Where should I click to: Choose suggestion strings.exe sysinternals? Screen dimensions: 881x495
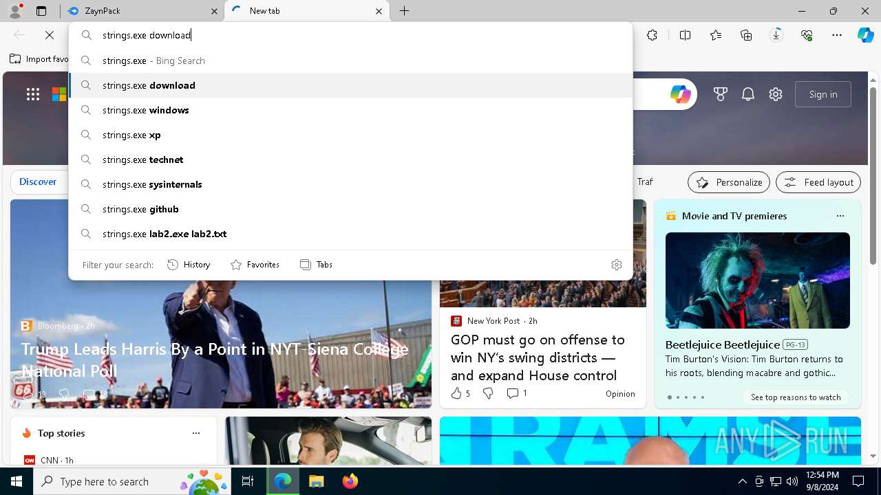click(x=350, y=184)
